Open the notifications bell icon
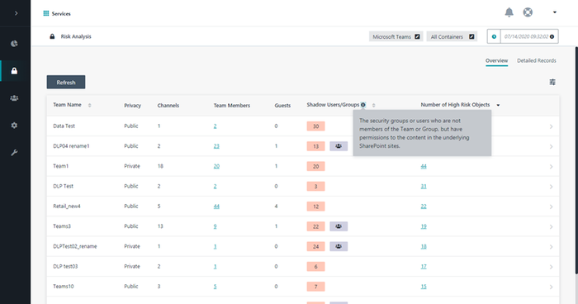Viewport: 578px width, 304px height. pos(509,12)
